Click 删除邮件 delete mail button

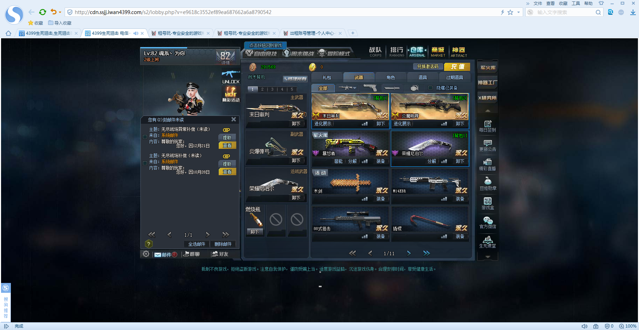(x=223, y=244)
